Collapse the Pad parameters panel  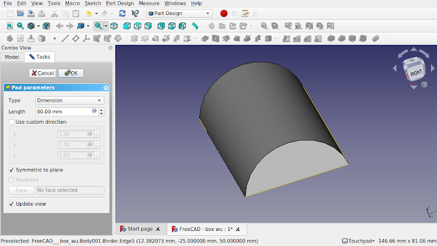coord(106,87)
